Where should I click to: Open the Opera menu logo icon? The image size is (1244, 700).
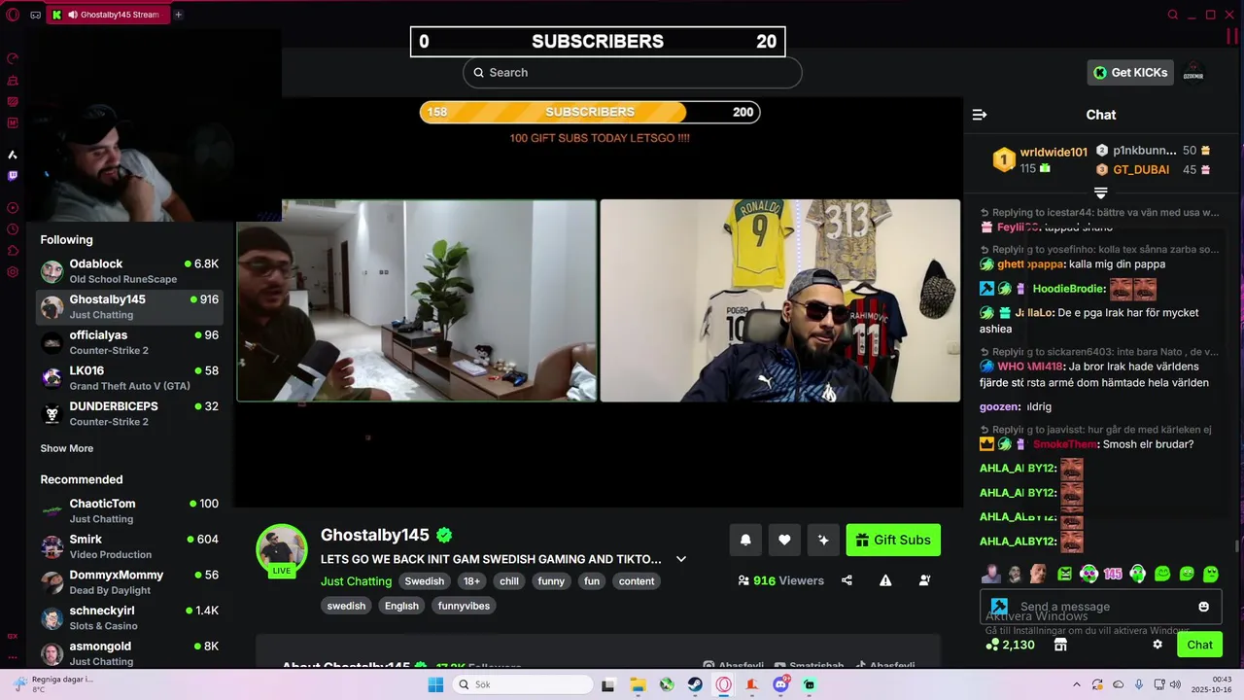click(13, 15)
